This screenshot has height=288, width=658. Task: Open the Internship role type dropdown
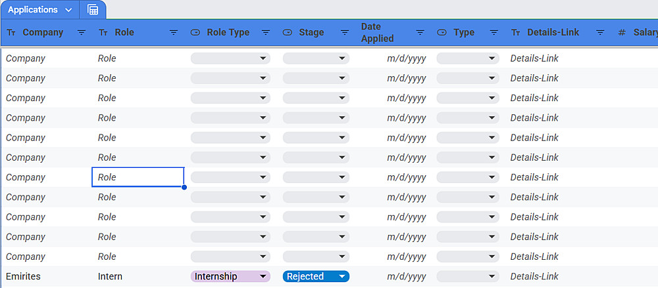point(263,277)
